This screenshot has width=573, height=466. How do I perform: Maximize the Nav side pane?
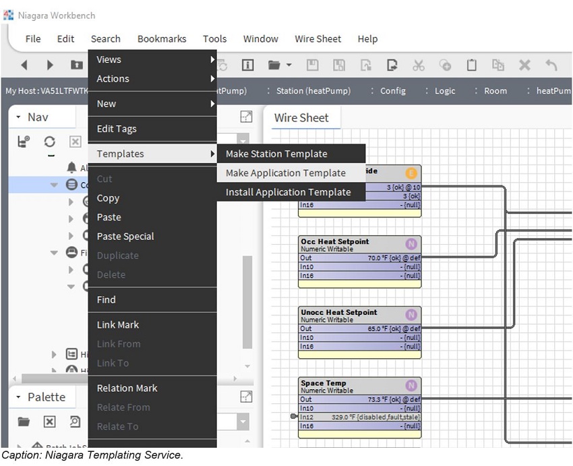246,117
